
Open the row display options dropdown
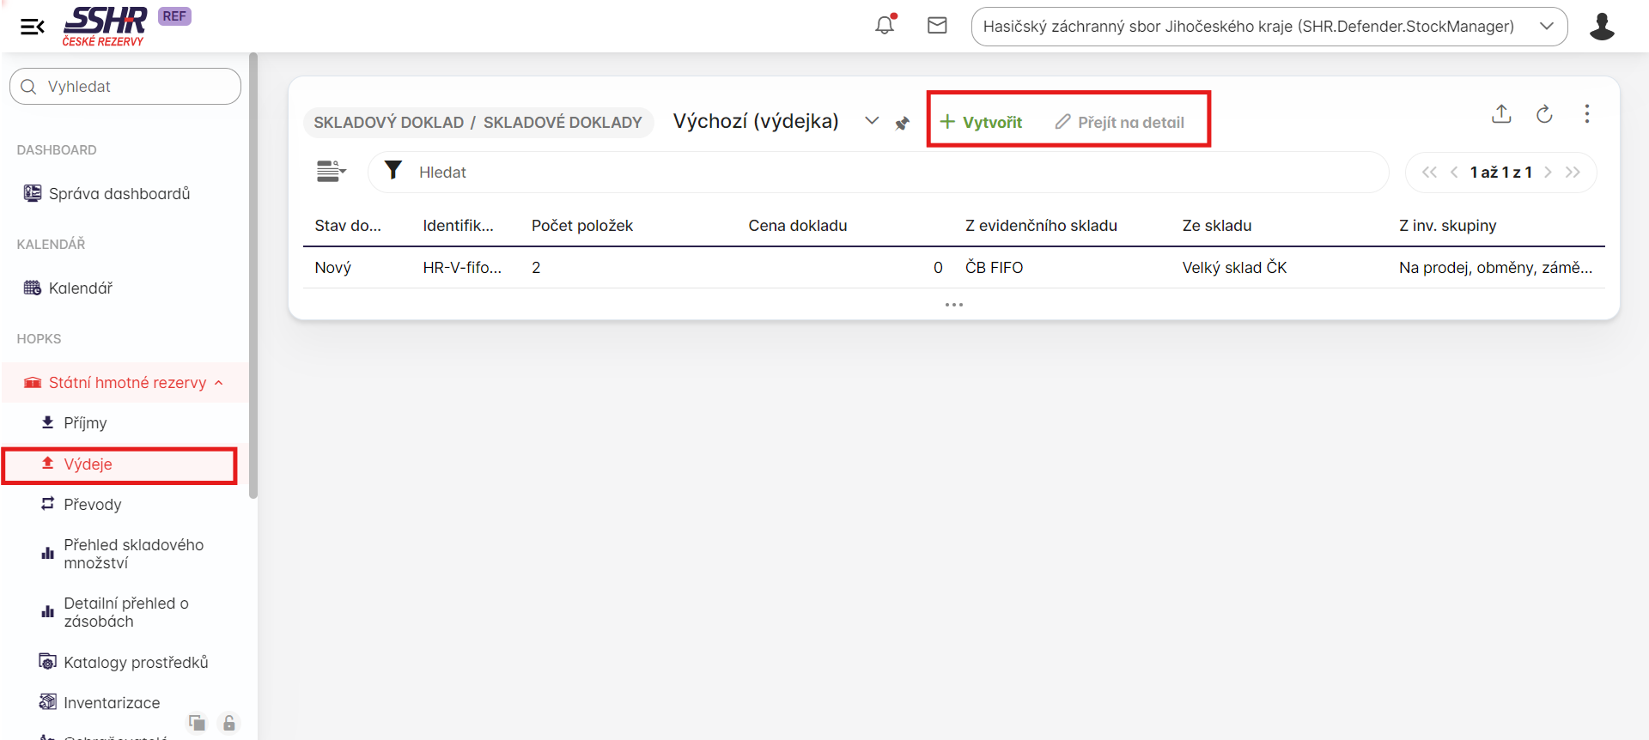coord(331,172)
